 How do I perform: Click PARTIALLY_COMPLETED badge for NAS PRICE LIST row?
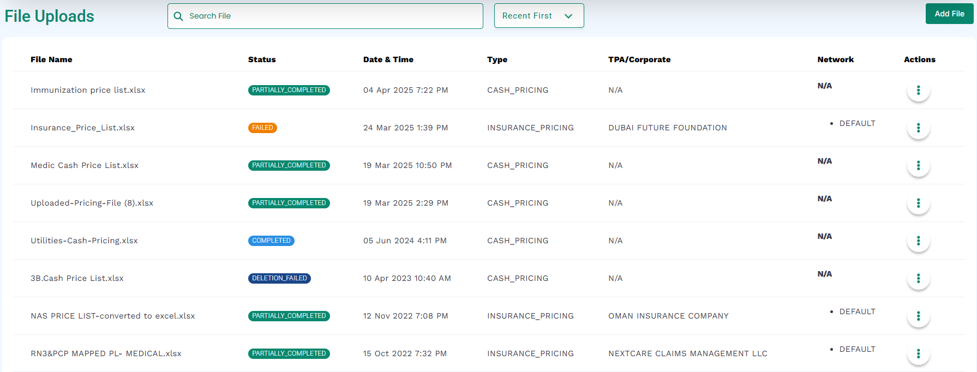point(289,316)
